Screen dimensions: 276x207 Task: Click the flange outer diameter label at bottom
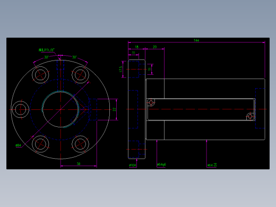(132, 165)
